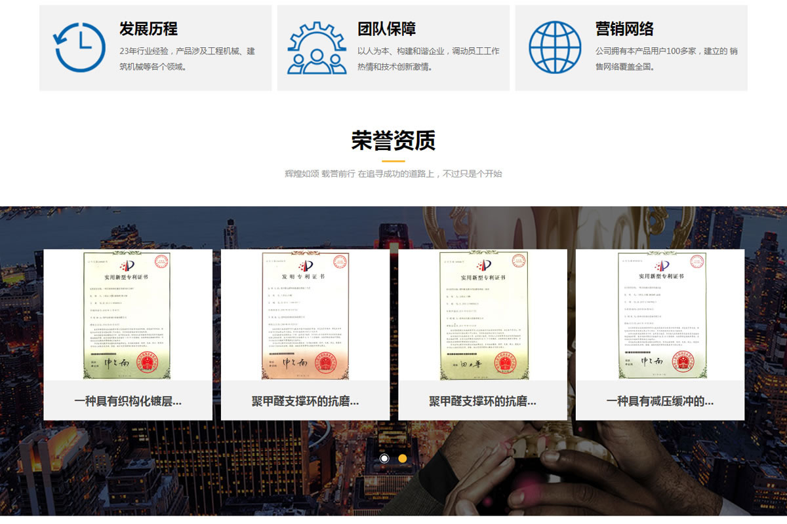The image size is (787, 524).
Task: Click the 23年行业经验 description text
Action: [x=187, y=58]
